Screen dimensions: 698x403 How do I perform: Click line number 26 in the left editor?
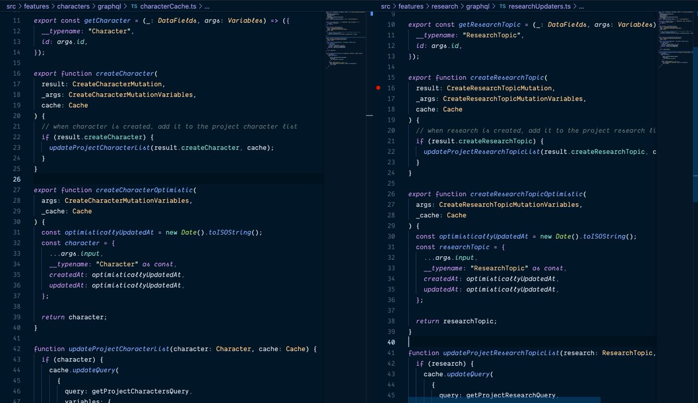click(x=16, y=179)
